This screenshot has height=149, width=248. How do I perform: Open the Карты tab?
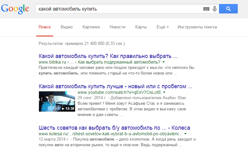click(141, 27)
